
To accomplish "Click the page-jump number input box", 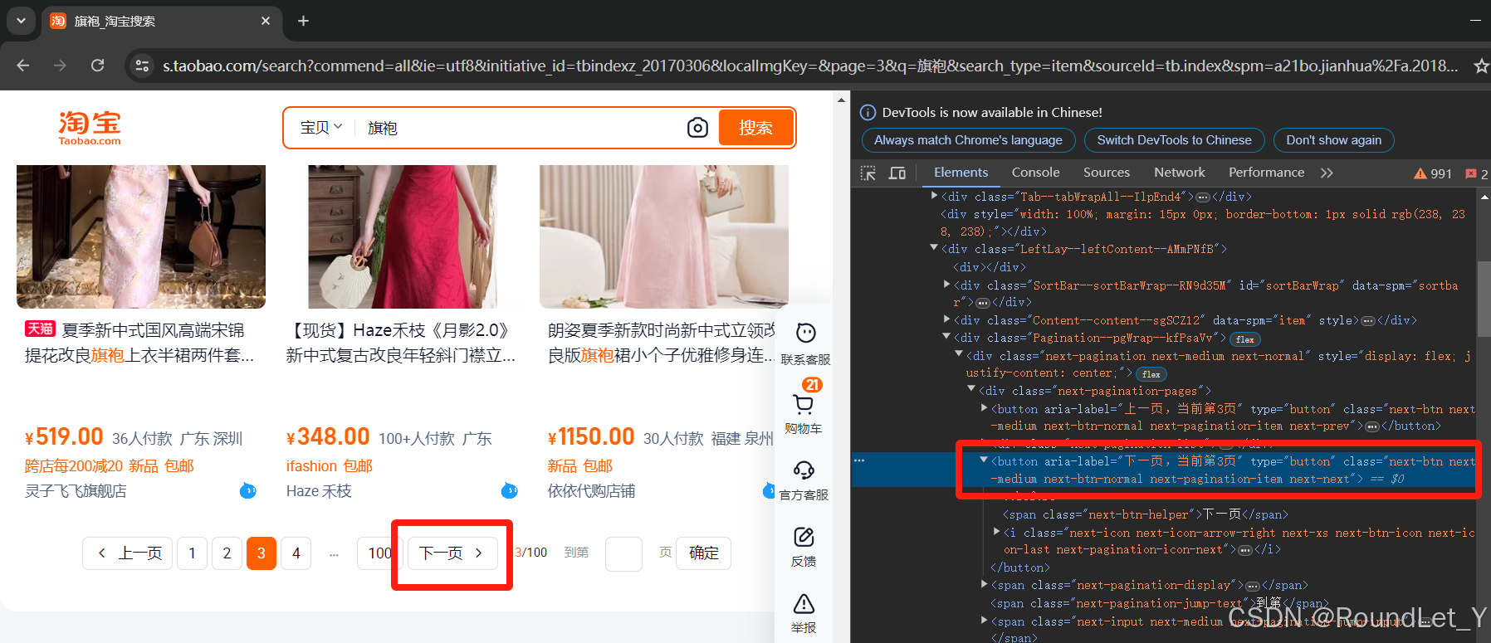I will (x=623, y=553).
